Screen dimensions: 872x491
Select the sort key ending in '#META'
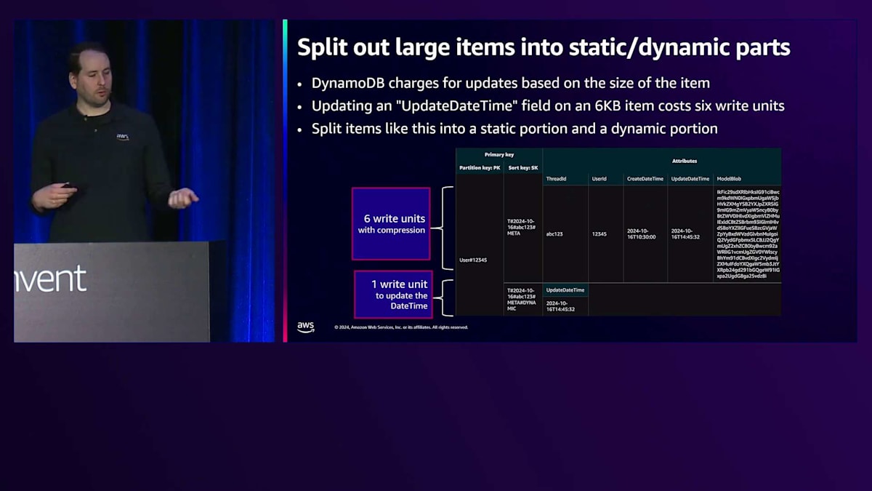522,226
